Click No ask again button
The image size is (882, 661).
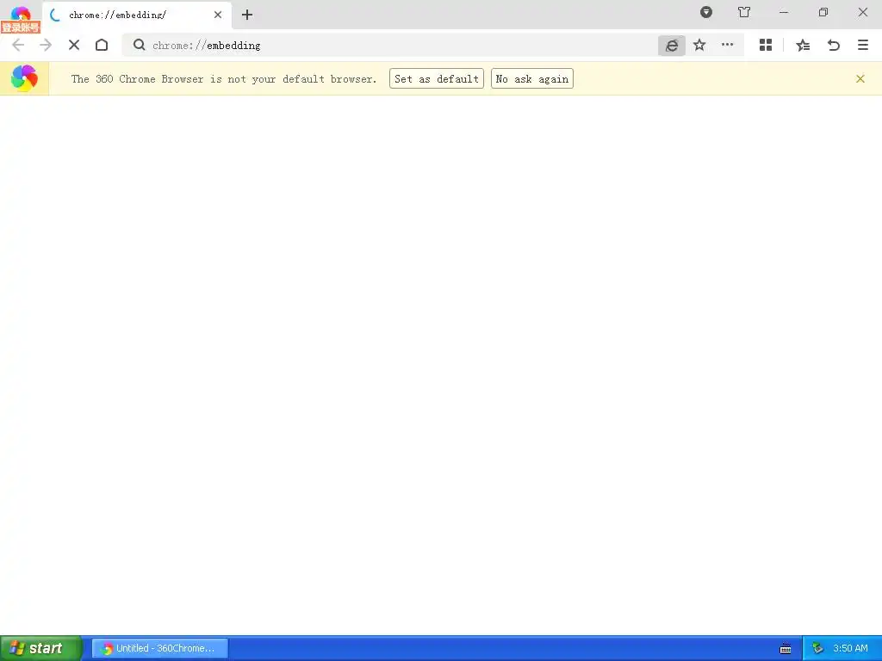[532, 78]
